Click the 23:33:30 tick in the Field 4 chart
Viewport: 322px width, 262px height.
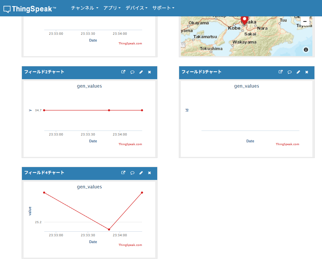coord(88,235)
